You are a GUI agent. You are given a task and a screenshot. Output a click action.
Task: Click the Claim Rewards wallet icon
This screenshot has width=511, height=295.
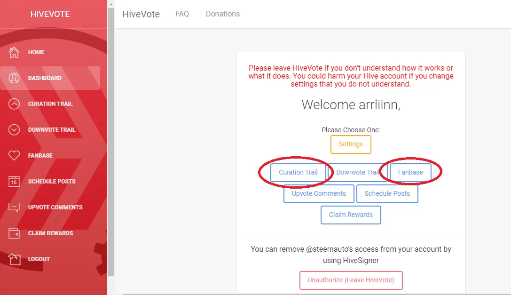(x=14, y=233)
